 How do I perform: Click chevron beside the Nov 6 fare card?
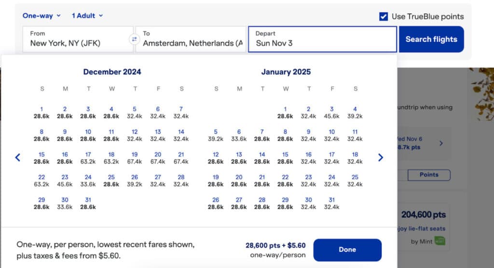coord(441,143)
